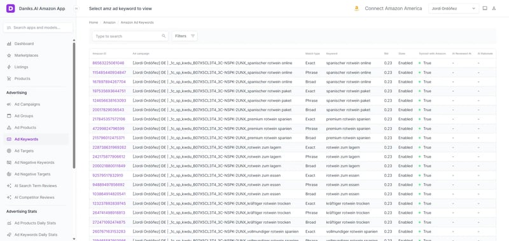Click True sync status in row 200021880011849

point(425,166)
